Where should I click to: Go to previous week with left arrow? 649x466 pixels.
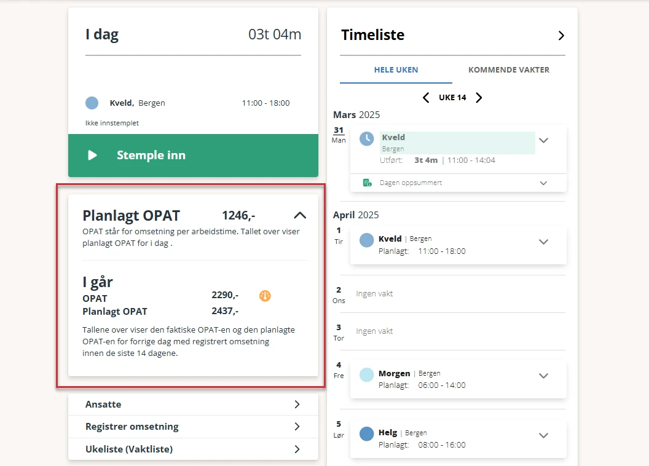click(425, 98)
